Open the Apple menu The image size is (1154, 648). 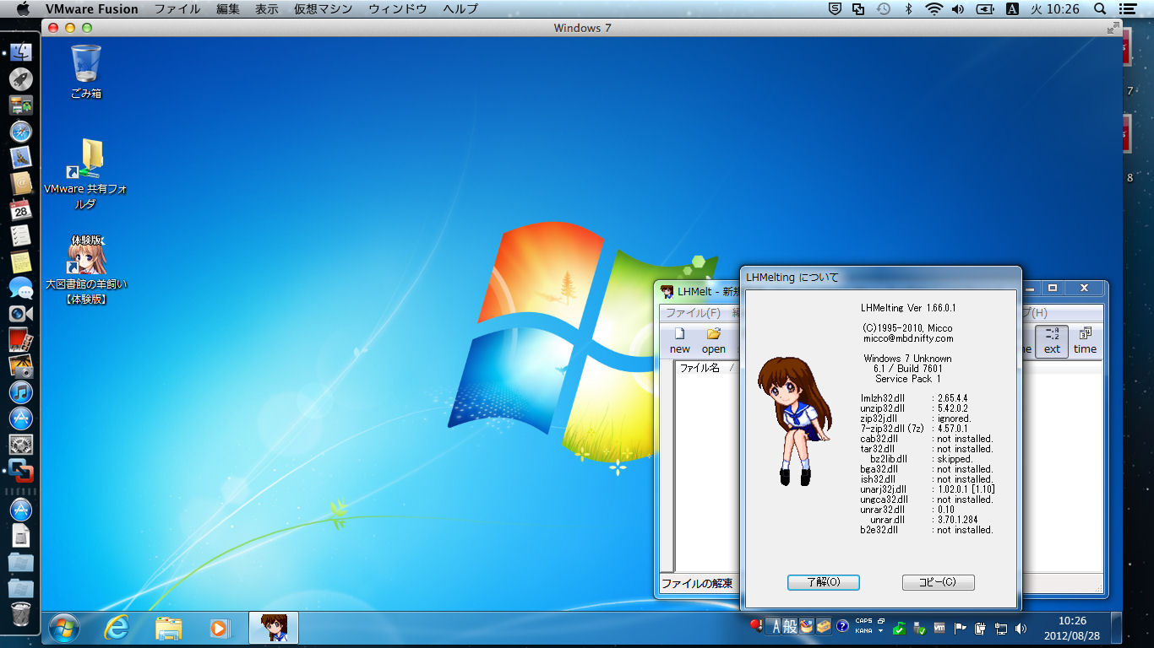click(x=23, y=8)
